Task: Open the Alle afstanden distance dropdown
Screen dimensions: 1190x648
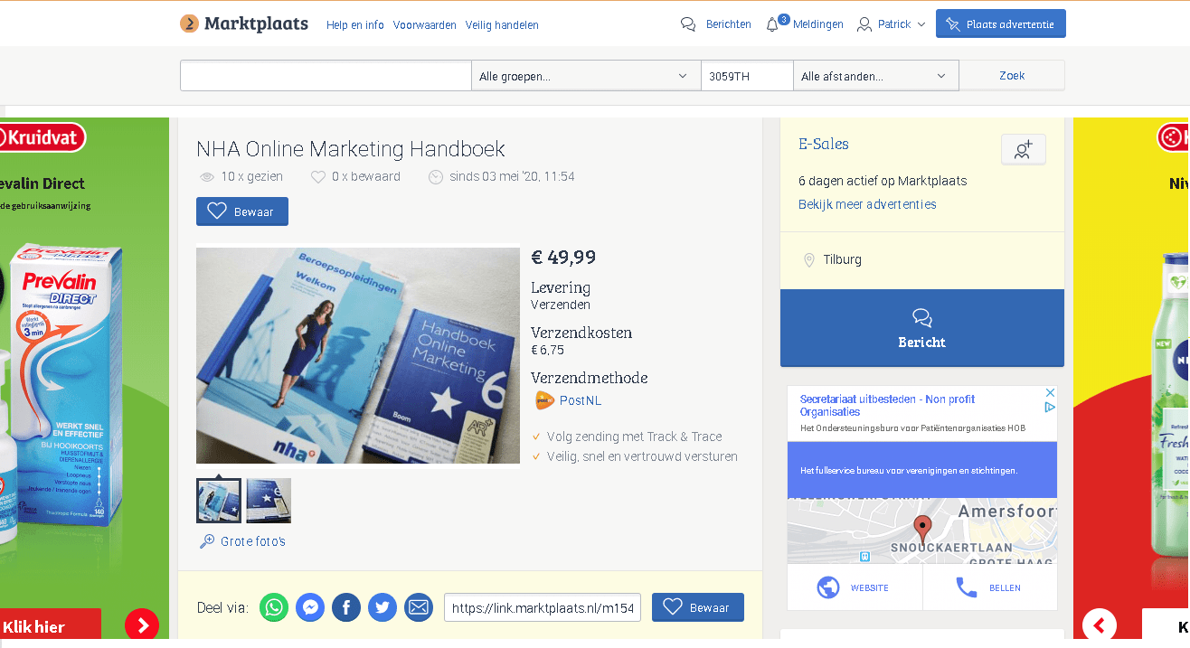Action: 875,76
